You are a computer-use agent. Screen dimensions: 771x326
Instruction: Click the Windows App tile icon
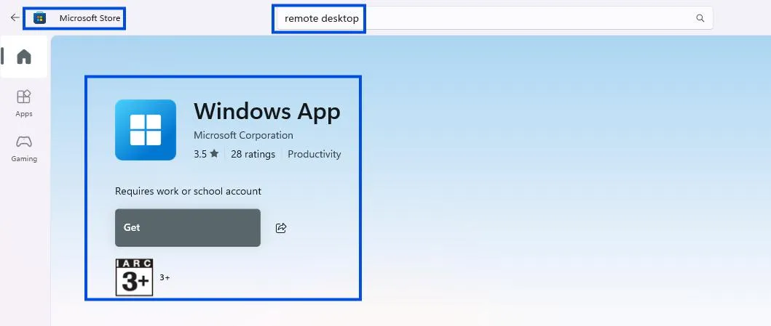coord(146,130)
